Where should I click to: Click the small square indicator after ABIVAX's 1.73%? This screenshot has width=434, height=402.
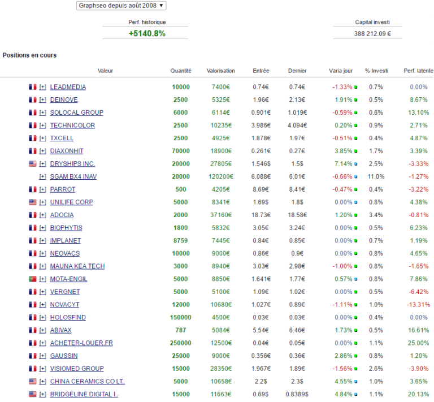tap(356, 331)
